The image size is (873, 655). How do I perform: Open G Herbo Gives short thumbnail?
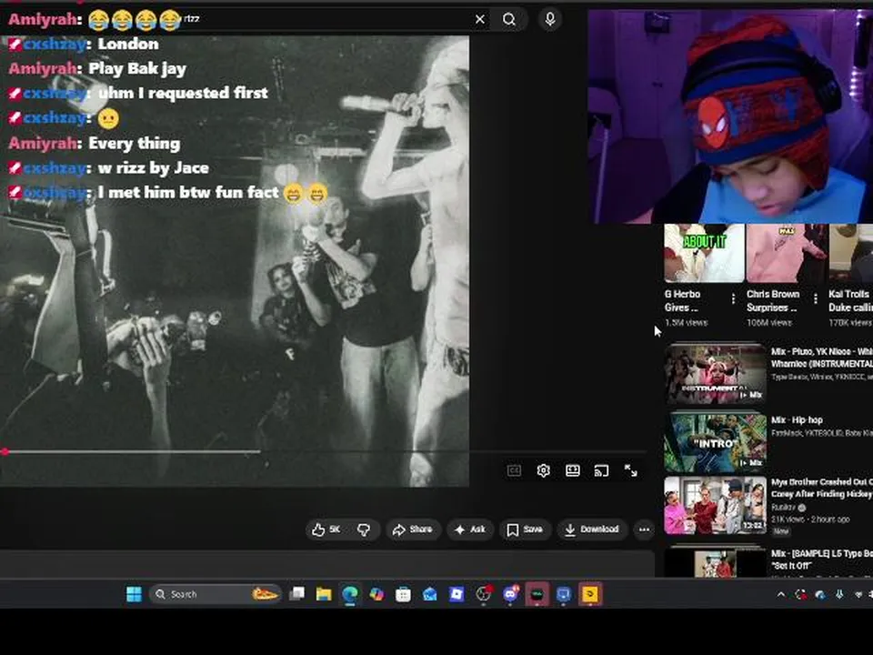tap(704, 253)
